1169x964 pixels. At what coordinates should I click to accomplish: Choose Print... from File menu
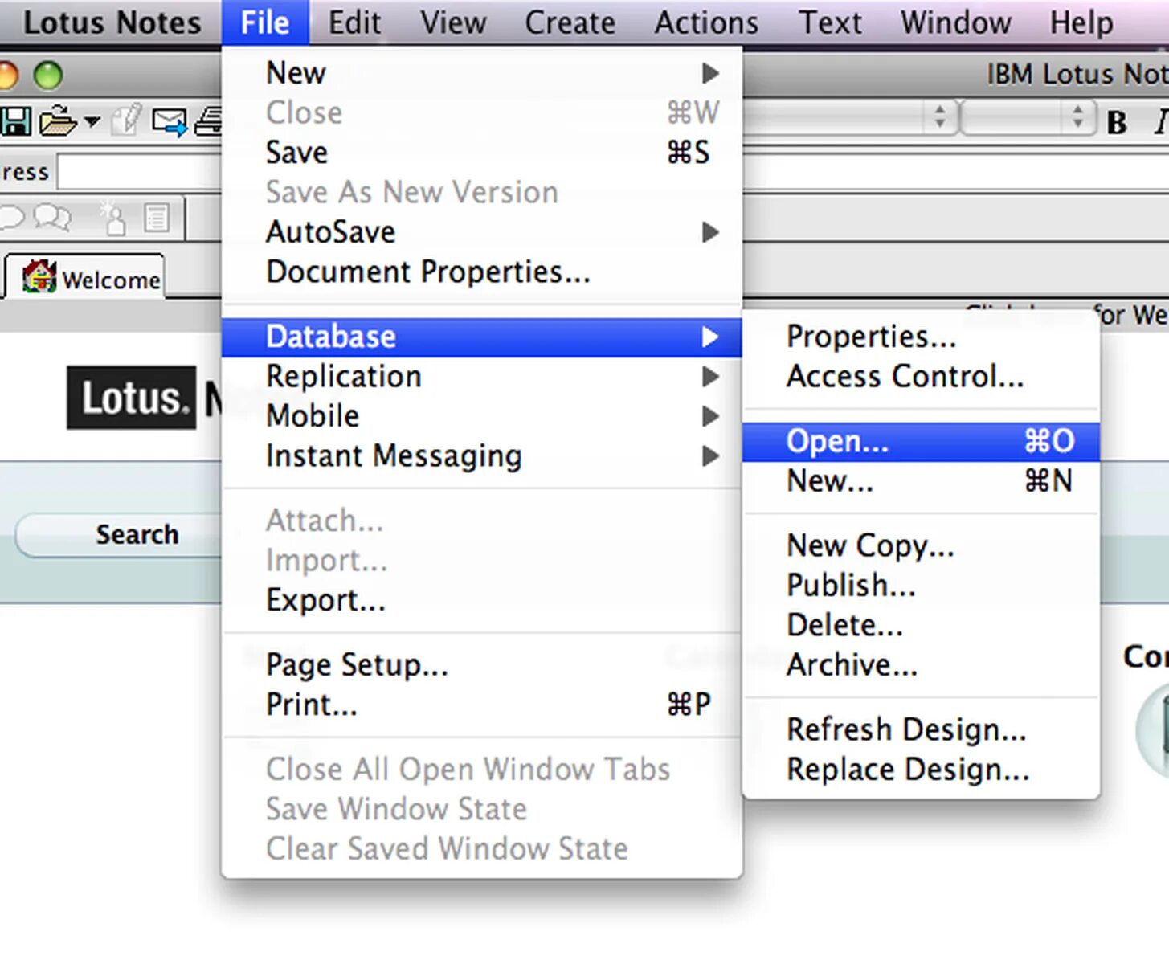point(481,705)
